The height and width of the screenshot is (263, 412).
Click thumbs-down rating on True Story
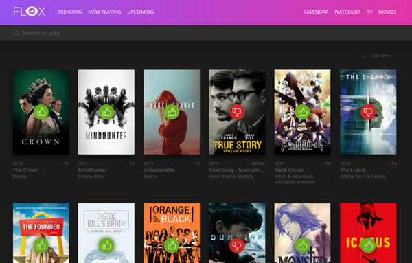click(x=237, y=112)
